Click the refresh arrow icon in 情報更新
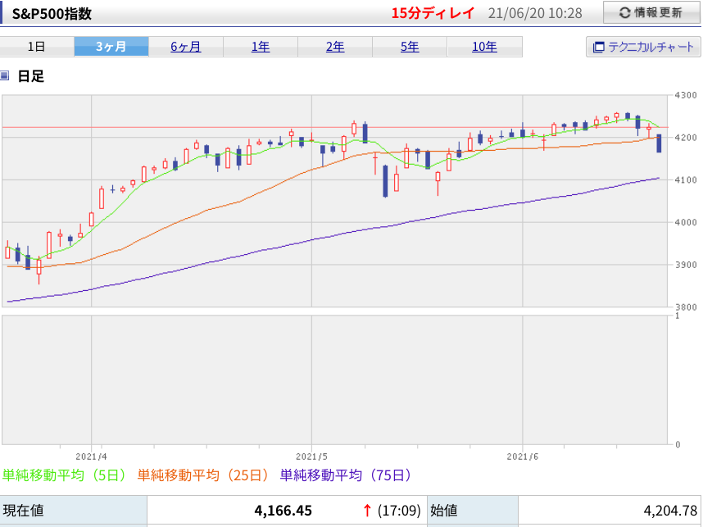Screen dimensions: 703x527 click(624, 13)
